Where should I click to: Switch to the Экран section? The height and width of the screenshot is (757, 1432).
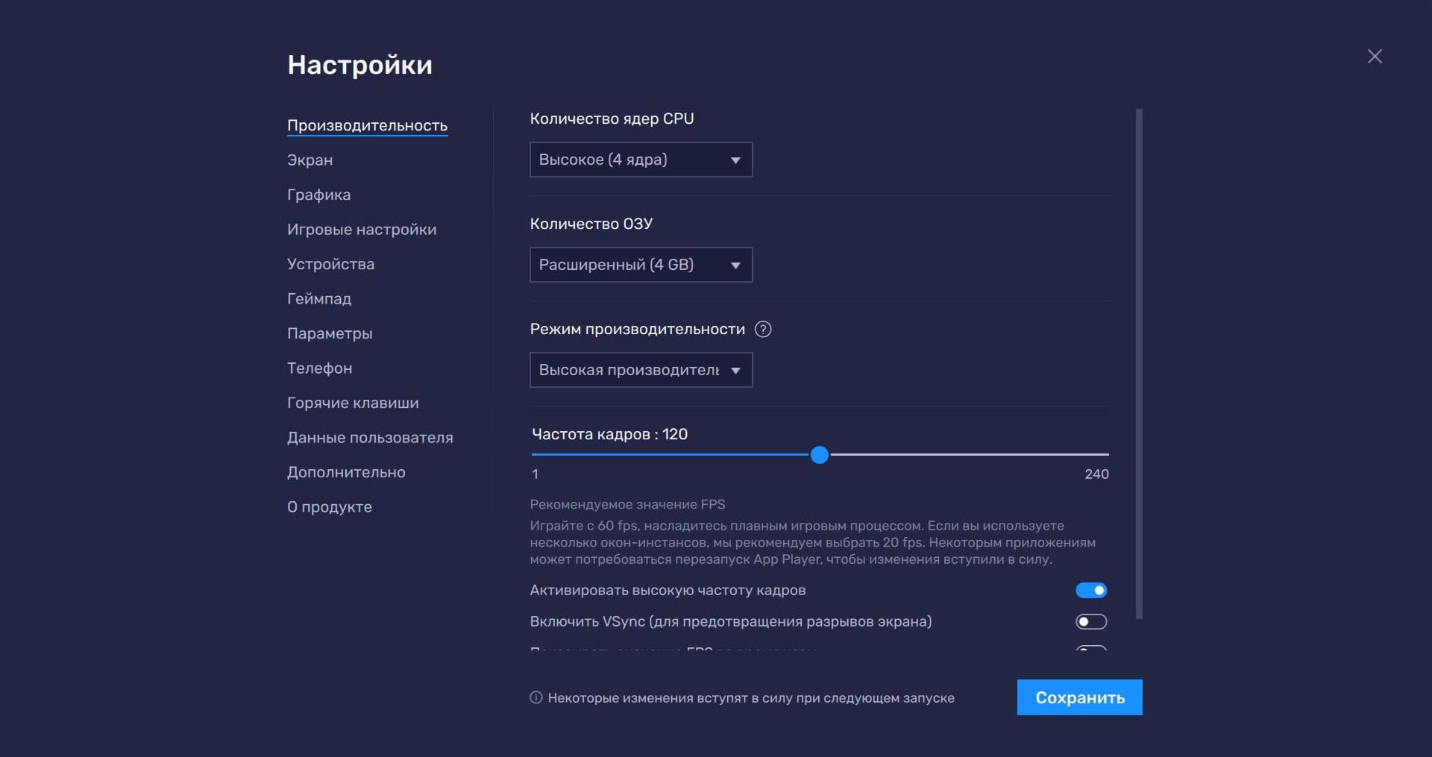[310, 160]
